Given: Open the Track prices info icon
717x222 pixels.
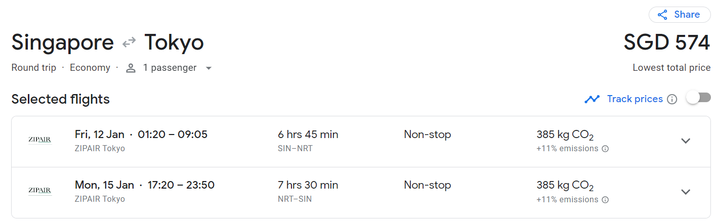Looking at the screenshot, I should pyautogui.click(x=672, y=99).
